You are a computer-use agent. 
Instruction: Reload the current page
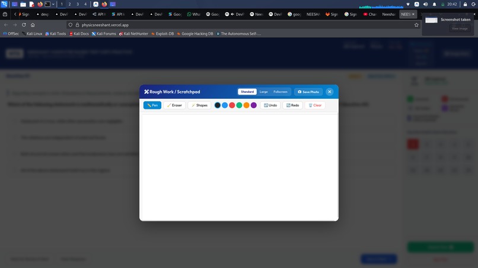(24, 25)
